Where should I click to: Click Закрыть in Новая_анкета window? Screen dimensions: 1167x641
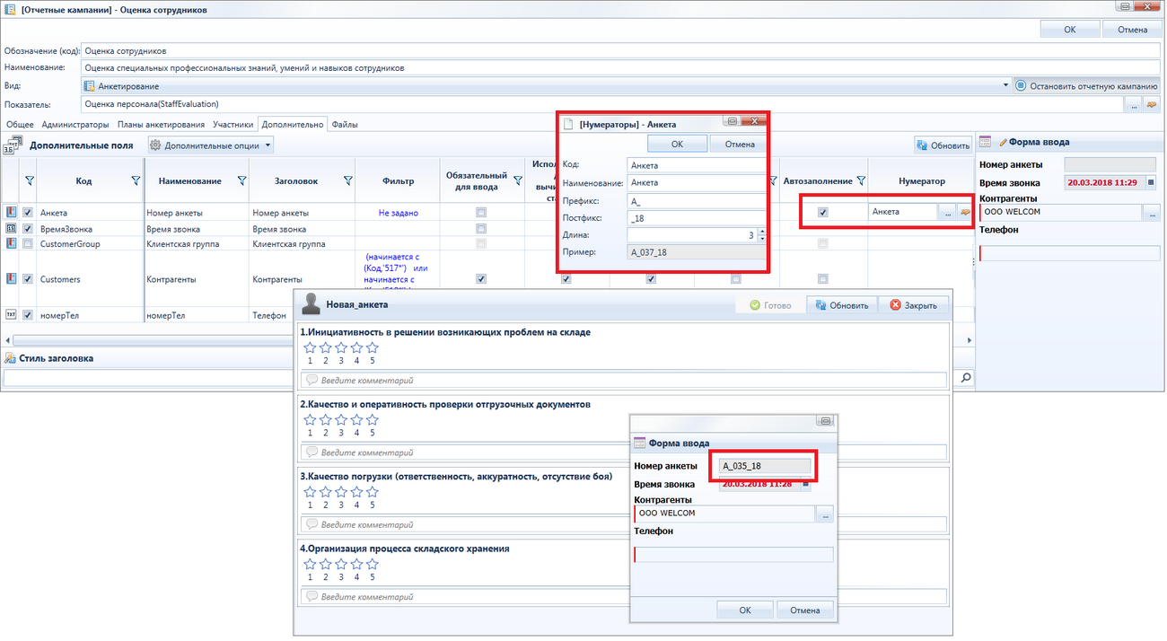(913, 305)
